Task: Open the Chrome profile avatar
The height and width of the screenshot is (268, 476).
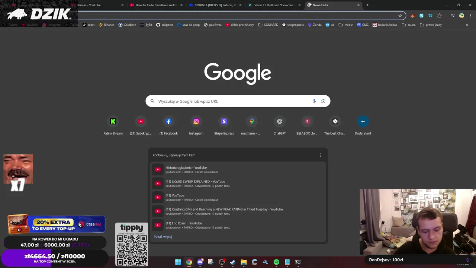Action: pyautogui.click(x=461, y=16)
